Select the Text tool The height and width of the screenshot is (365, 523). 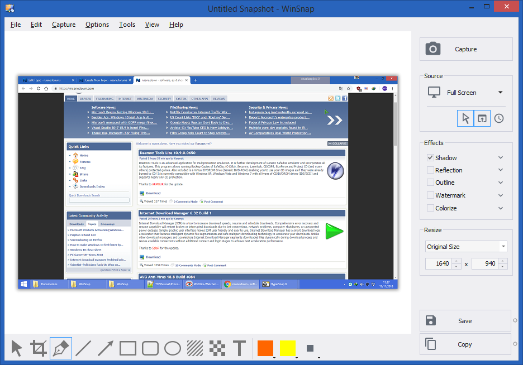240,348
